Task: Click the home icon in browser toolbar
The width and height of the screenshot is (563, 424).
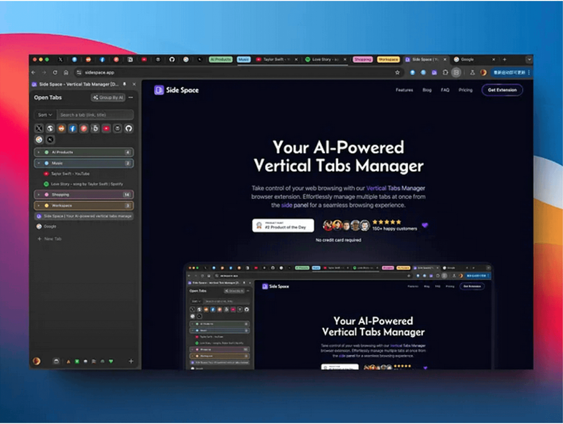Action: pyautogui.click(x=66, y=72)
